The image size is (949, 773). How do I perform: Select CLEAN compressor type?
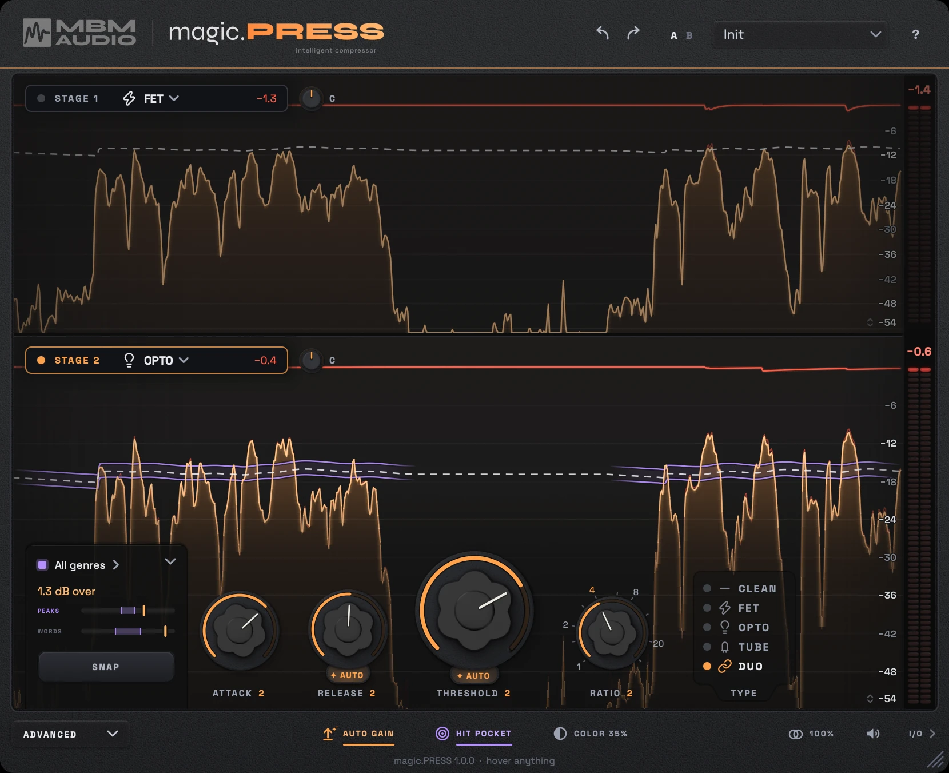pos(741,589)
